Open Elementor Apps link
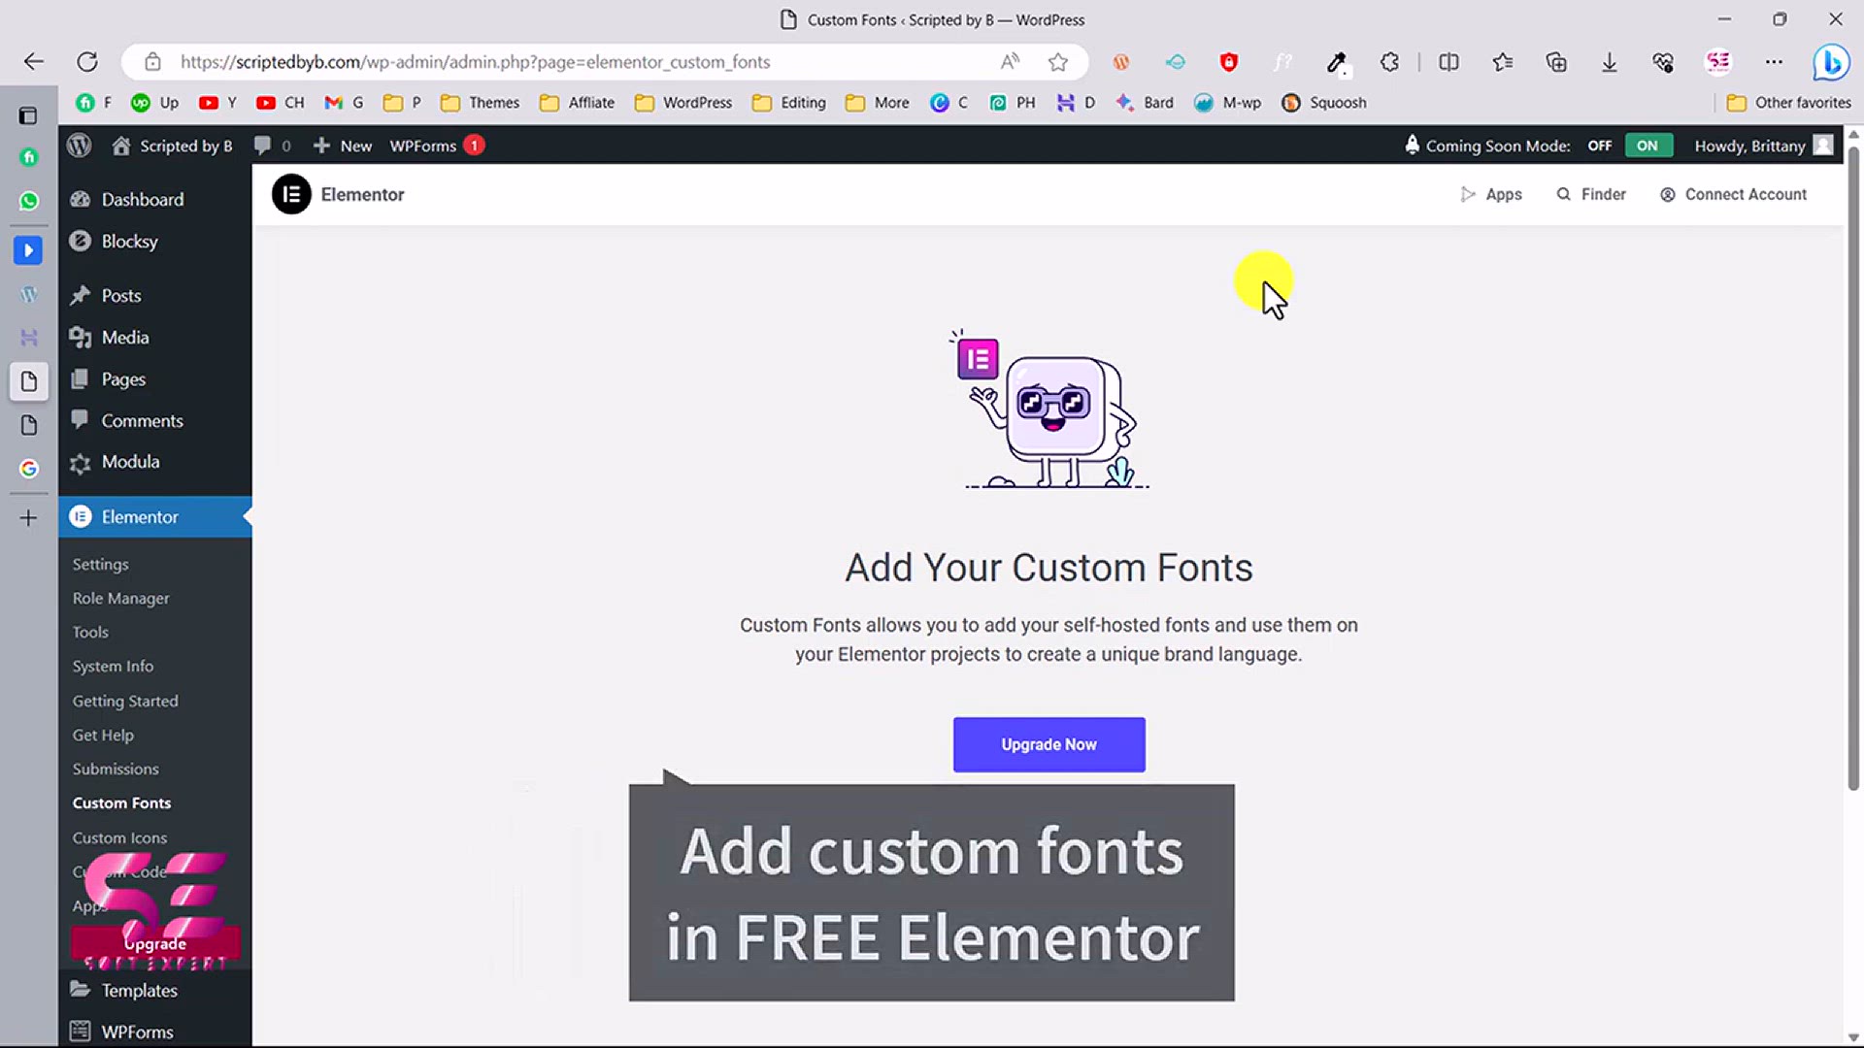Screen dimensions: 1864x1048 pos(1491,194)
